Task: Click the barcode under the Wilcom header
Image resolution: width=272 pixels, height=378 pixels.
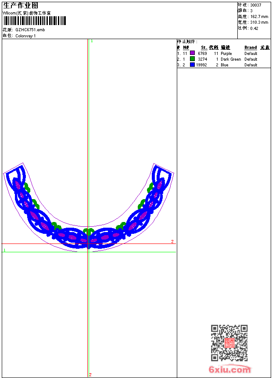Action: click(35, 21)
